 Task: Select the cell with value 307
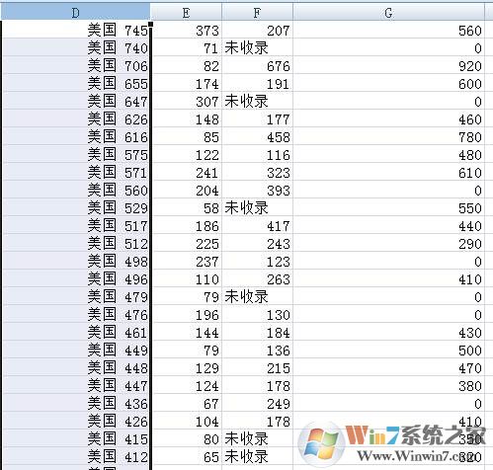(x=187, y=101)
